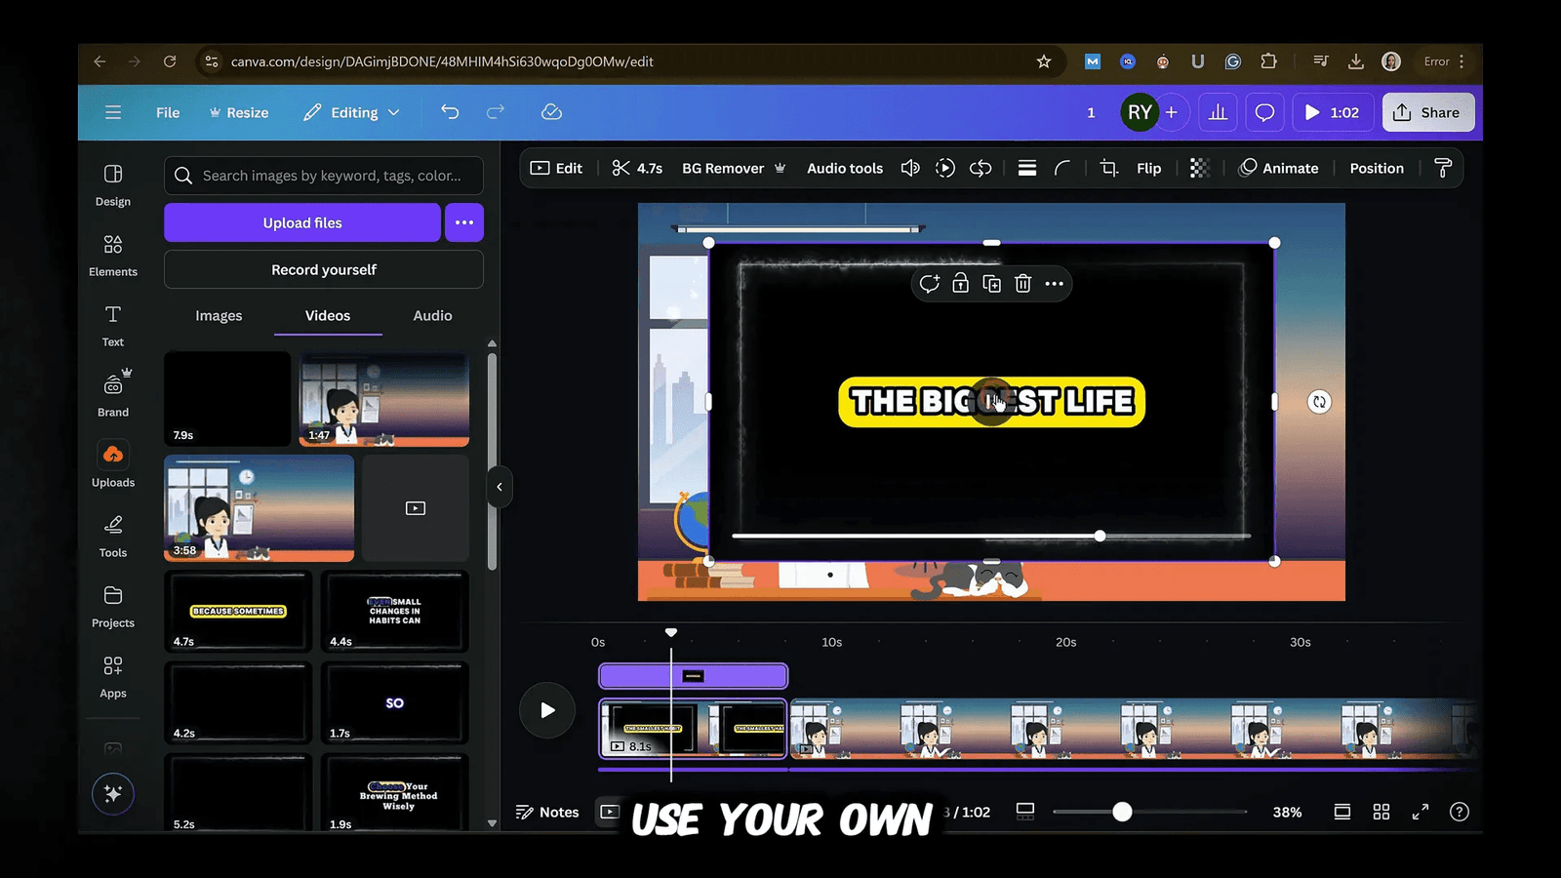
Task: Select the Elements panel in the sidebar
Action: [112, 256]
